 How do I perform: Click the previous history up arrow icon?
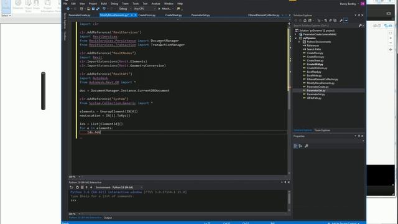(86, 187)
